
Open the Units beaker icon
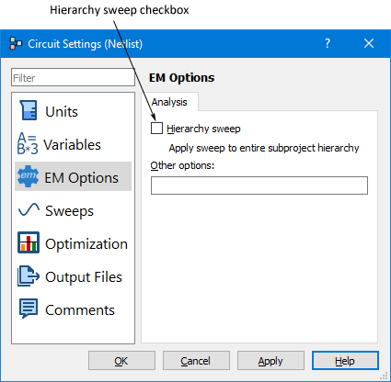point(29,110)
